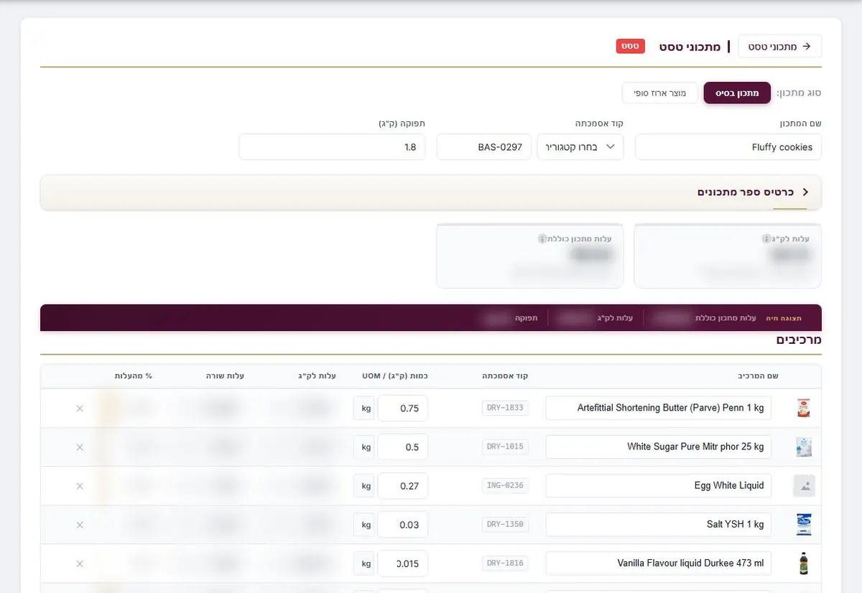The height and width of the screenshot is (593, 862).
Task: Change the kg unit for Egg White Liquid
Action: [x=366, y=486]
